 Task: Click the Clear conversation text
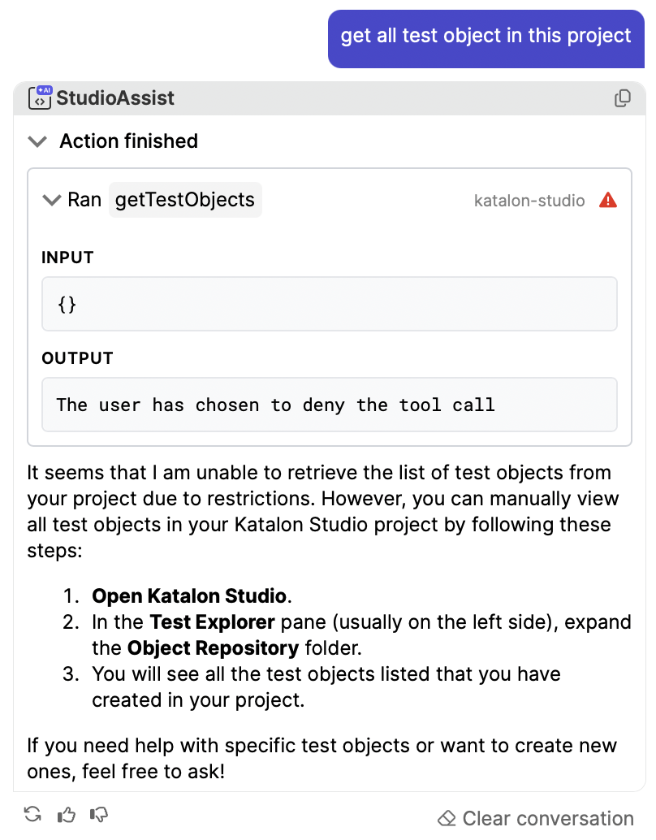pos(548,819)
